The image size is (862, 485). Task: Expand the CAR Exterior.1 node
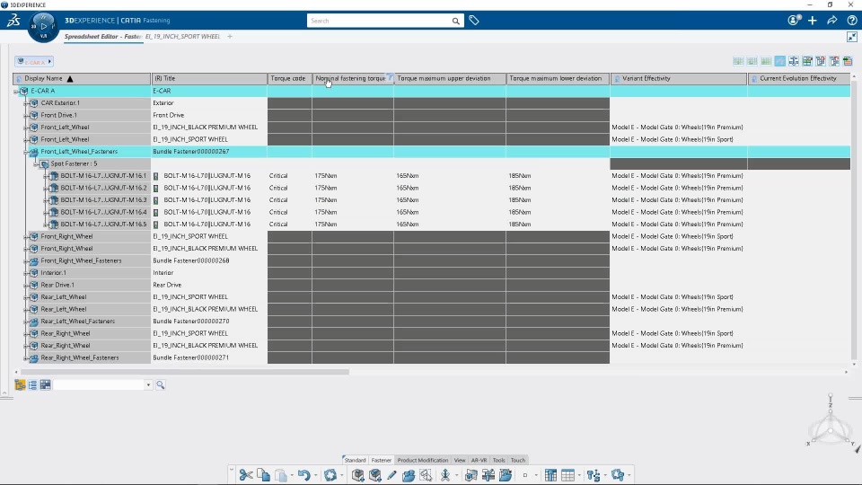26,103
